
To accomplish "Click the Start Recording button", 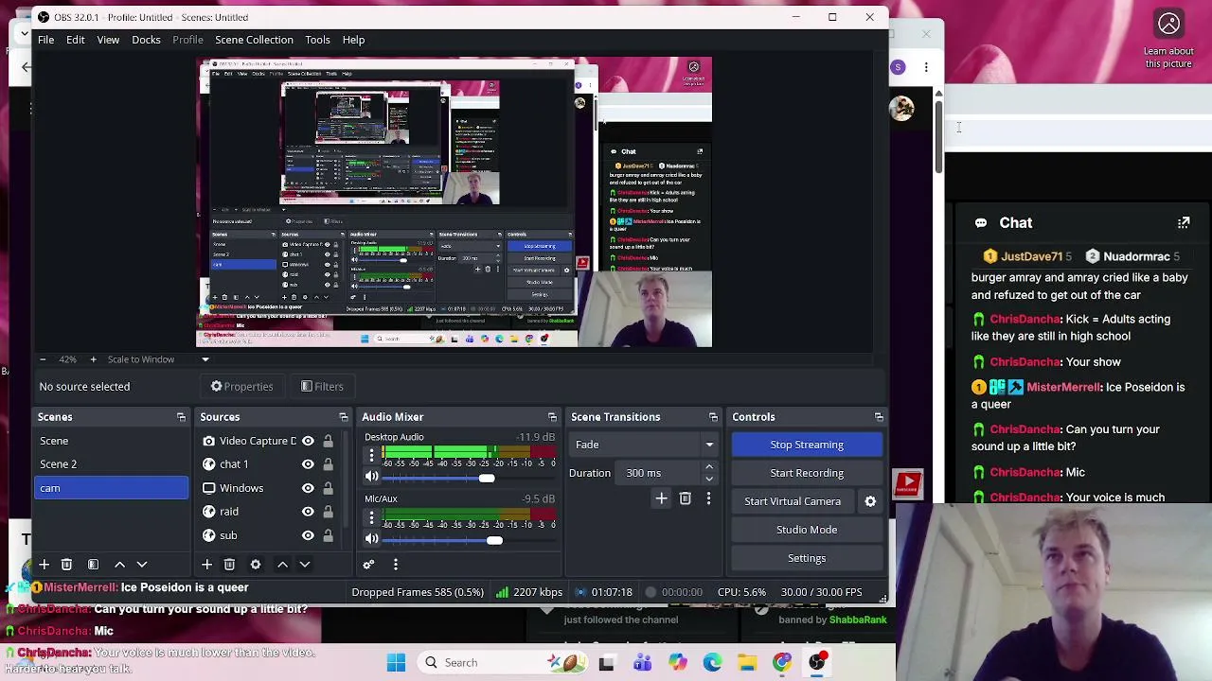I will (807, 473).
